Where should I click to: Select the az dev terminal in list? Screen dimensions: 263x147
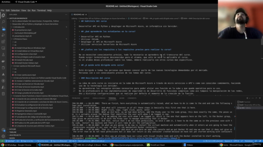click(249, 108)
